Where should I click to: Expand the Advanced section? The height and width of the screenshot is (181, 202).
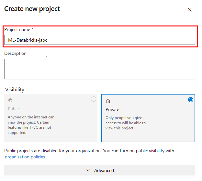pyautogui.click(x=100, y=170)
